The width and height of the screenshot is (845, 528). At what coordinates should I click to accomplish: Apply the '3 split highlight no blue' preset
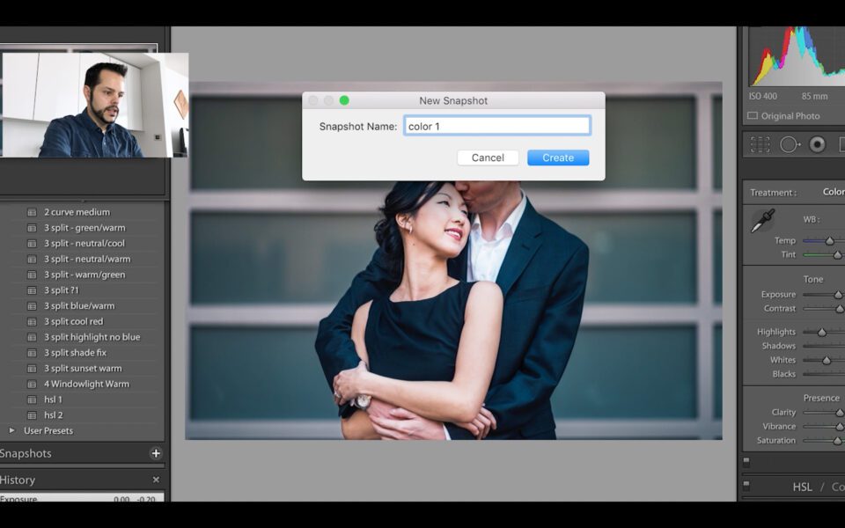(92, 337)
